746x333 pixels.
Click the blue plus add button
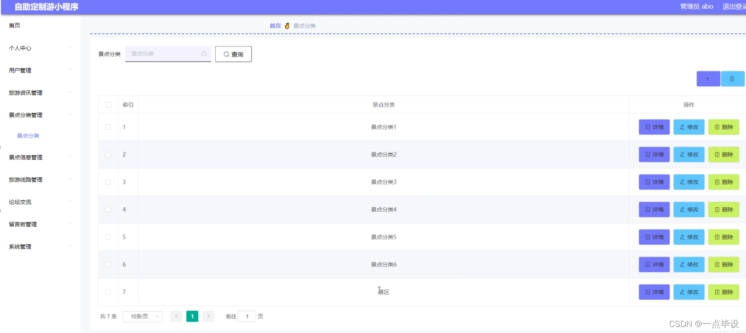(708, 79)
